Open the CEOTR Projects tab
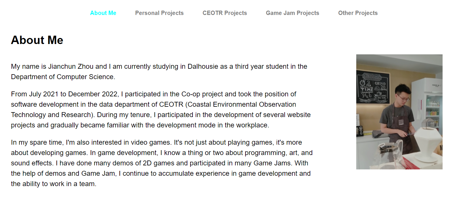Viewport: 461px width, 216px height. (224, 13)
